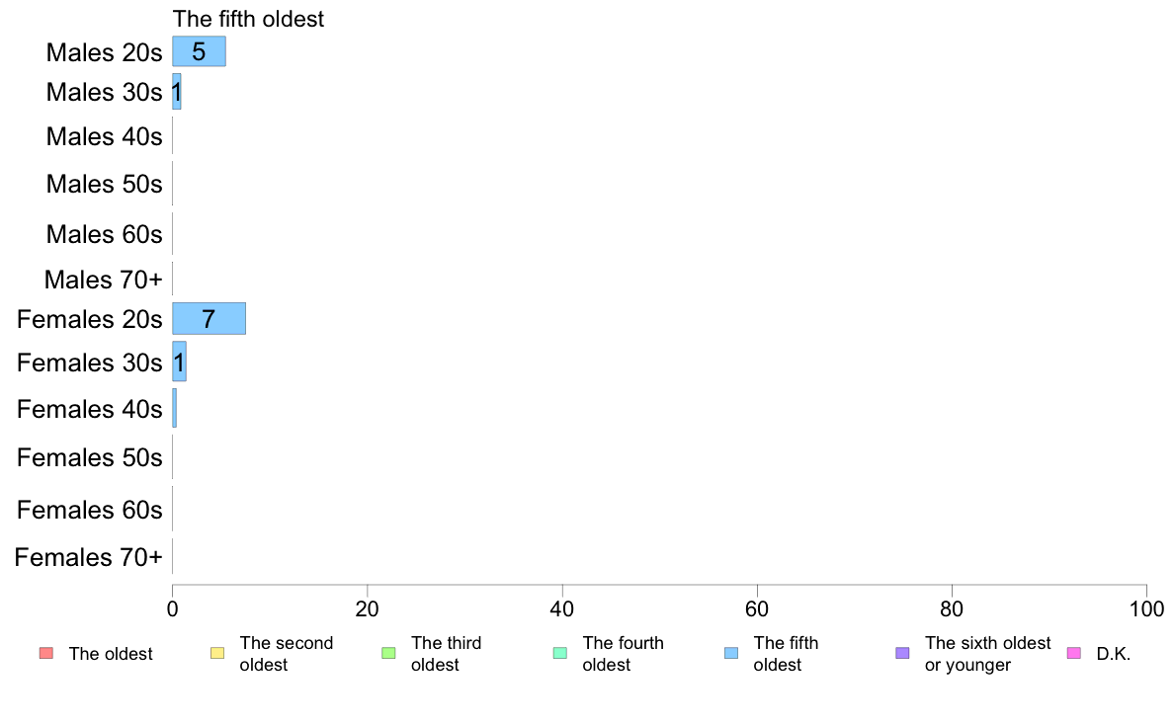Click the Females 70+ row label
This screenshot has height=727, width=1174.
coord(88,557)
